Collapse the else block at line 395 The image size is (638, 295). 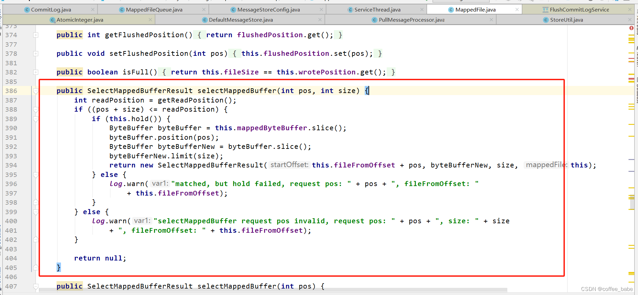[36, 175]
